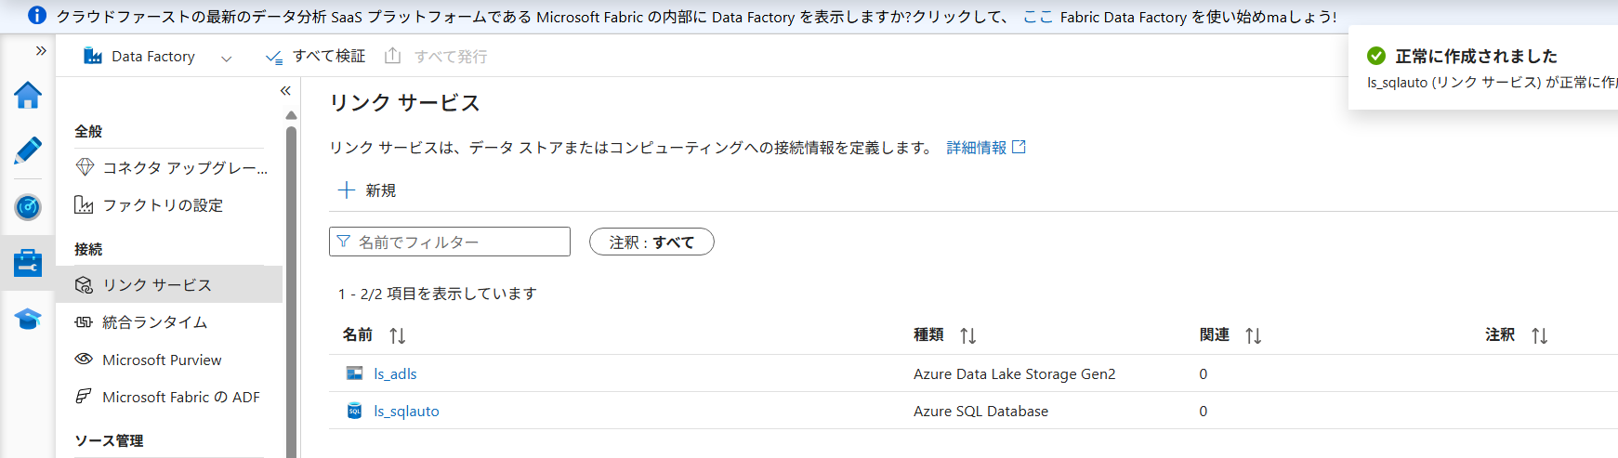Collapse the Manage side panel
The height and width of the screenshot is (458, 1618).
[x=285, y=91]
